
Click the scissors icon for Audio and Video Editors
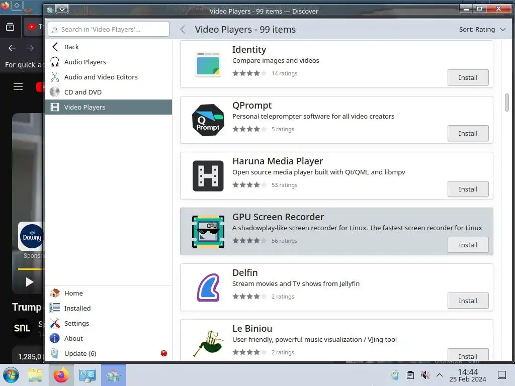55,77
